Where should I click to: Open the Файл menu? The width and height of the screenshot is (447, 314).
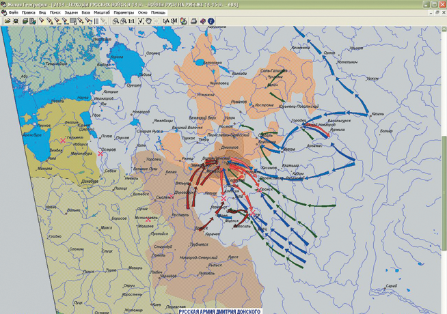(x=13, y=13)
